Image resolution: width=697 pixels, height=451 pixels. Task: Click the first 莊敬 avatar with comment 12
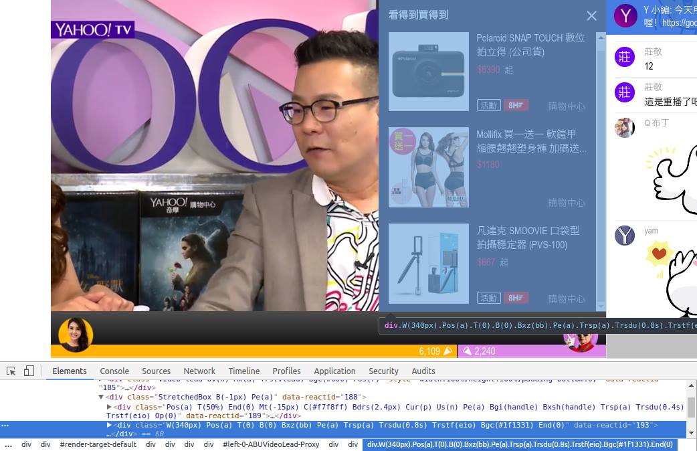(625, 56)
